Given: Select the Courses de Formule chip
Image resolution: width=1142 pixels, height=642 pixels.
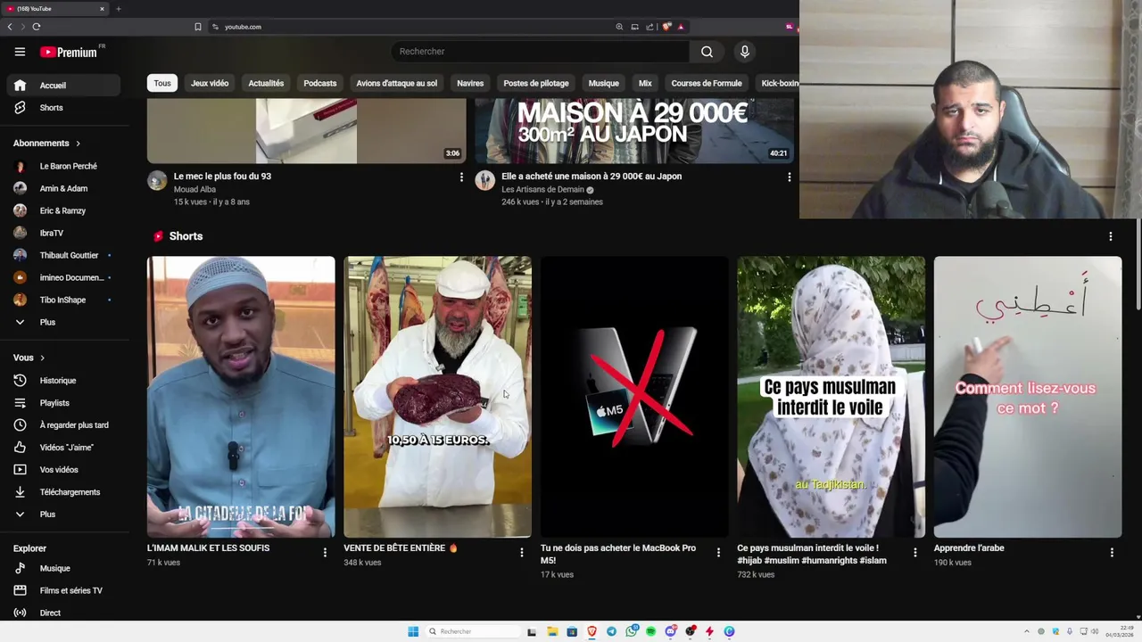Looking at the screenshot, I should pos(707,83).
